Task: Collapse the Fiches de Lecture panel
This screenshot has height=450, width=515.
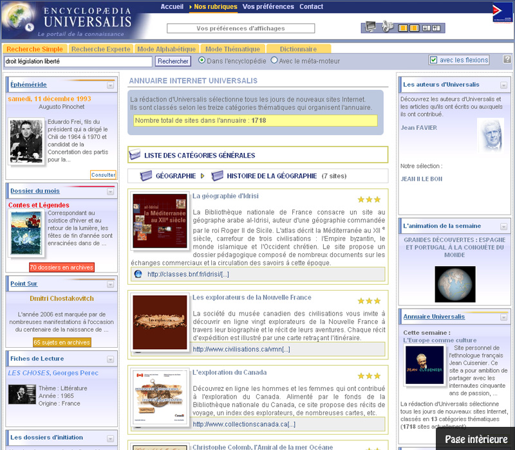Action: pos(110,359)
